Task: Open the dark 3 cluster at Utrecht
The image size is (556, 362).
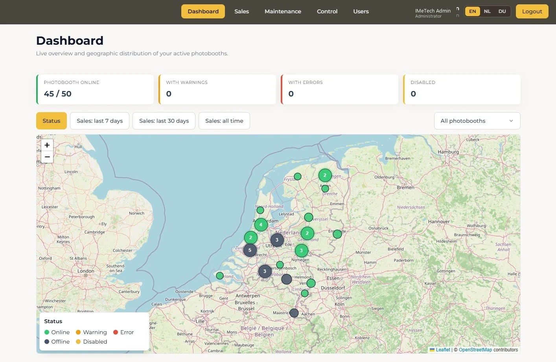Action: 277,240
